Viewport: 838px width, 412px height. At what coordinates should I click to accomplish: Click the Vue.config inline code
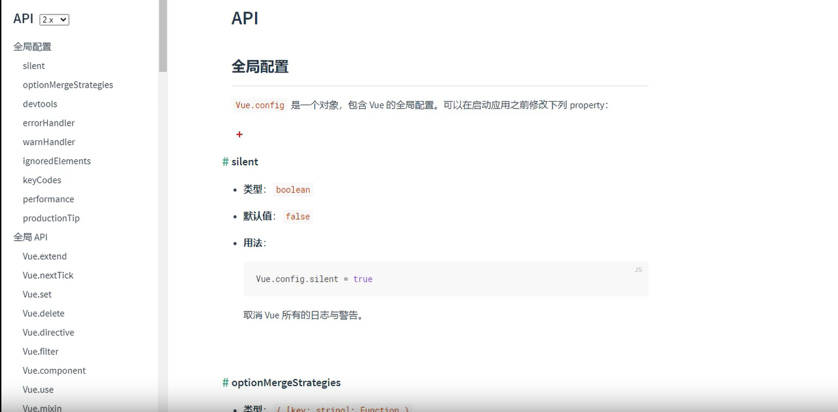[260, 105]
